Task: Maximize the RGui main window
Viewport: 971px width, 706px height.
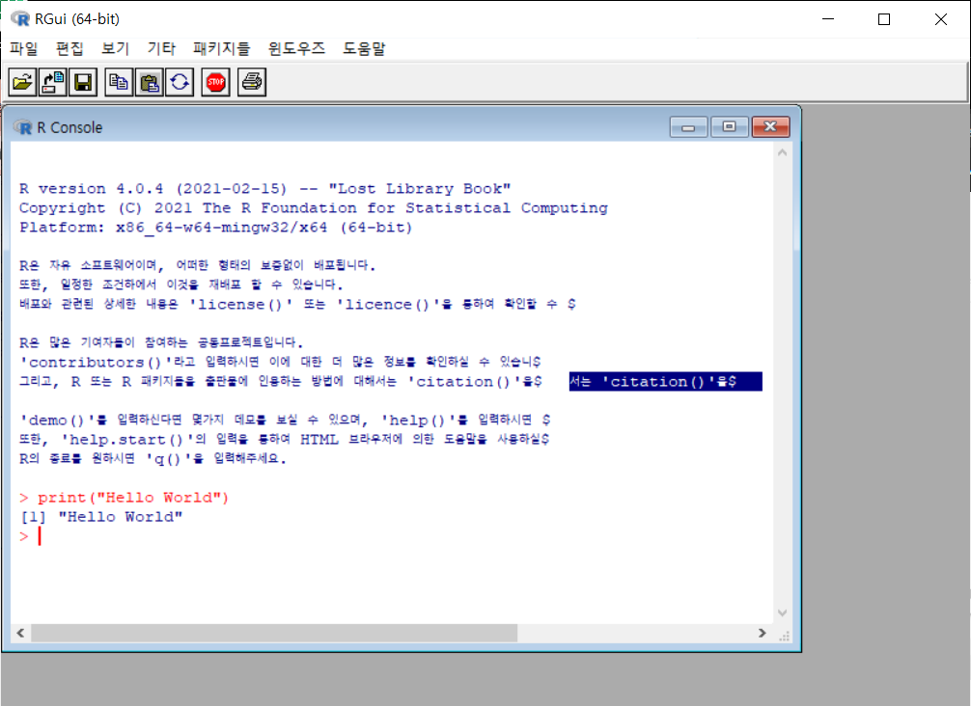Action: click(x=884, y=19)
